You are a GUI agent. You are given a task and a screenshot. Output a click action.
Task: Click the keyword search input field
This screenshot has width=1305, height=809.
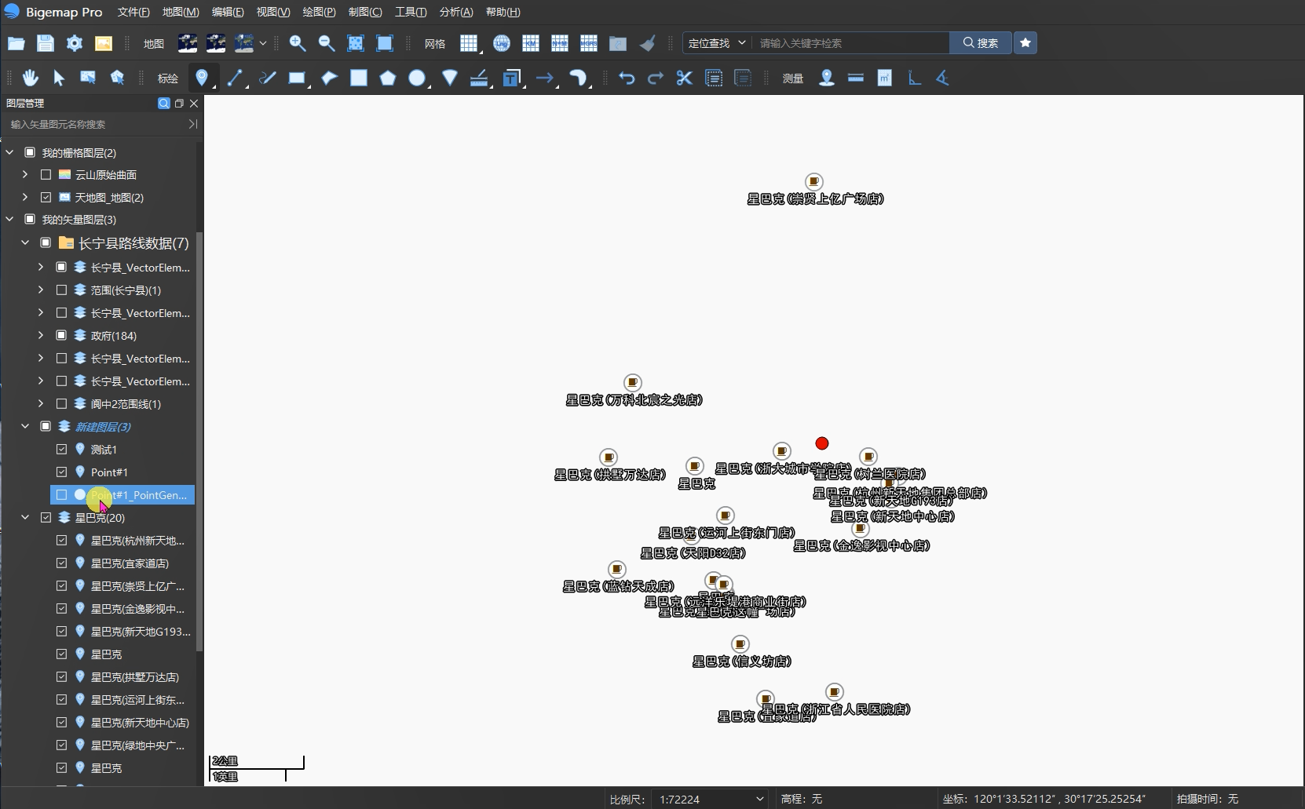point(851,43)
